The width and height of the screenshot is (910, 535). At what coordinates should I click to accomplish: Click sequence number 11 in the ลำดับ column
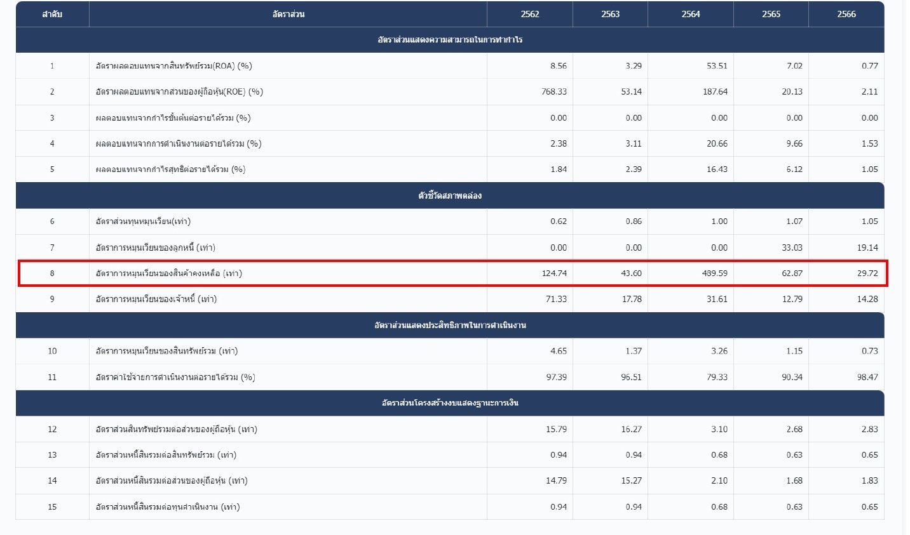(52, 378)
